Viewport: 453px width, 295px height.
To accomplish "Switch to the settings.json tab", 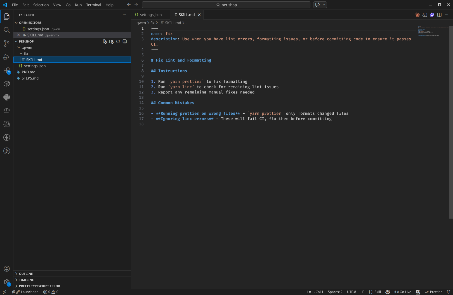I will (150, 15).
